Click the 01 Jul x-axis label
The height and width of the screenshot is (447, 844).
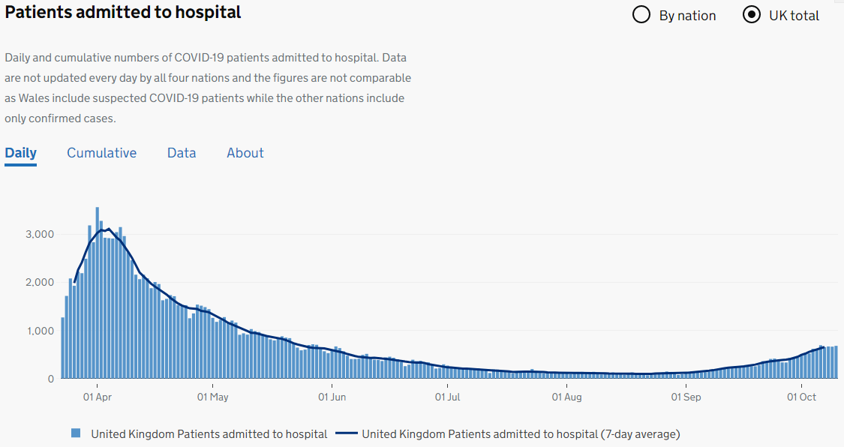(x=447, y=397)
